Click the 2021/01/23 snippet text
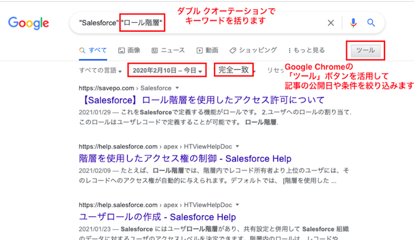 pos(214,233)
